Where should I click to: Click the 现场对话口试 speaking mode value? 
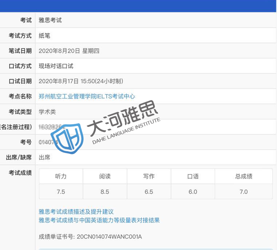(56, 66)
